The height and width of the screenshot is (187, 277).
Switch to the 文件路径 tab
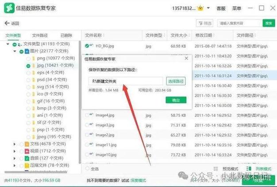coord(40,35)
